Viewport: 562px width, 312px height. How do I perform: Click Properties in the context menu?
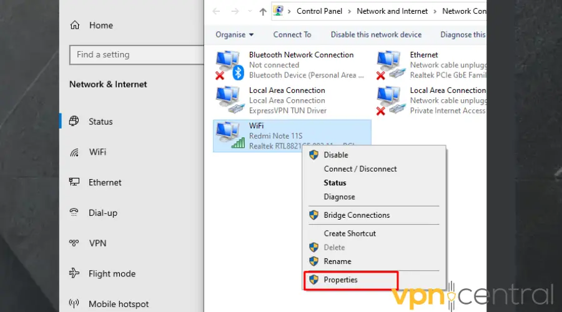point(340,280)
